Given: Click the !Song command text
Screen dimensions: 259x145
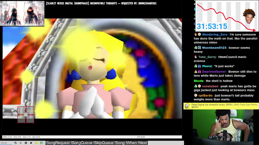Looking at the screenshot, I should point(120,143).
